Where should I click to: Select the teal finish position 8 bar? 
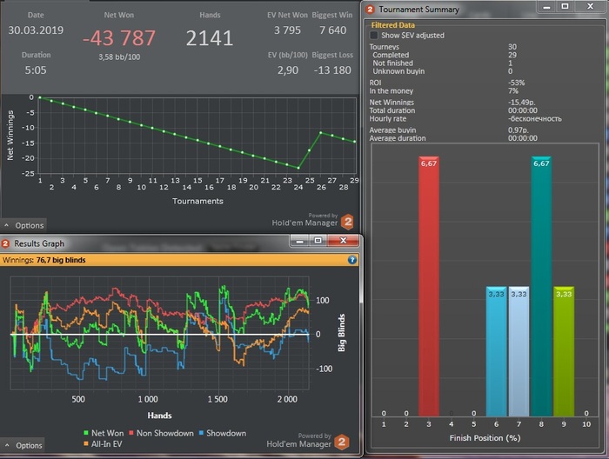click(x=541, y=286)
